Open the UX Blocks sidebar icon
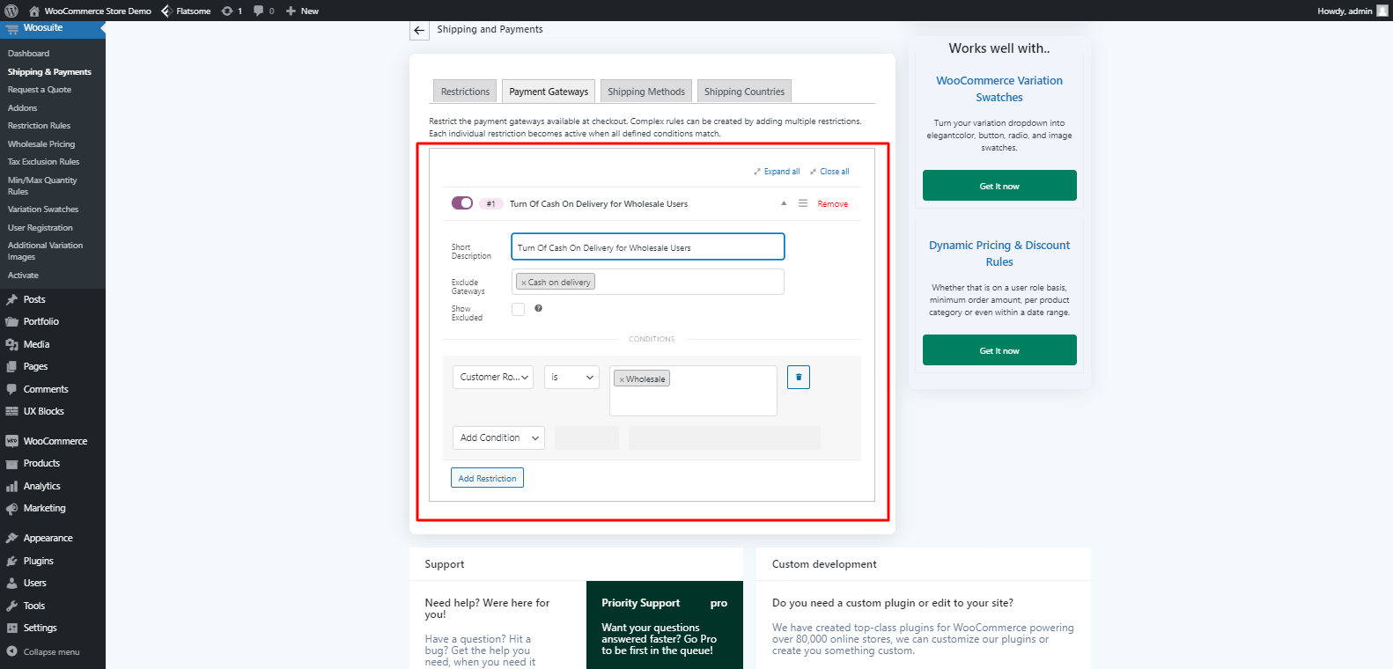 11,411
